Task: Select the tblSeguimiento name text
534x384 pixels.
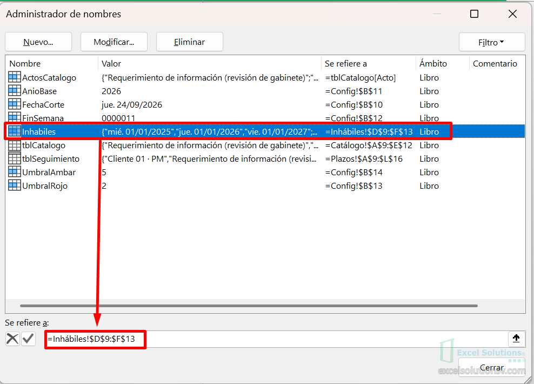Action: click(50, 159)
